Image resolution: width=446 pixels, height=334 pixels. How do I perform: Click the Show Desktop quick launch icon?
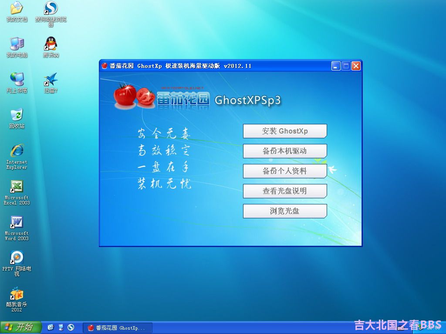coord(61,327)
